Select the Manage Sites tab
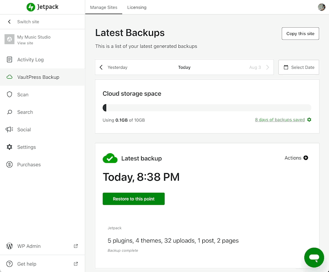Screen dimensions: 329x272 pyautogui.click(x=104, y=7)
